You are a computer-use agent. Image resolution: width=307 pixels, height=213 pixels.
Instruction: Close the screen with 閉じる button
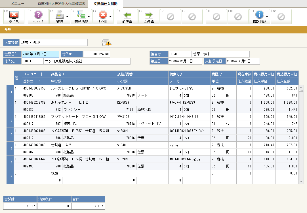(14, 17)
